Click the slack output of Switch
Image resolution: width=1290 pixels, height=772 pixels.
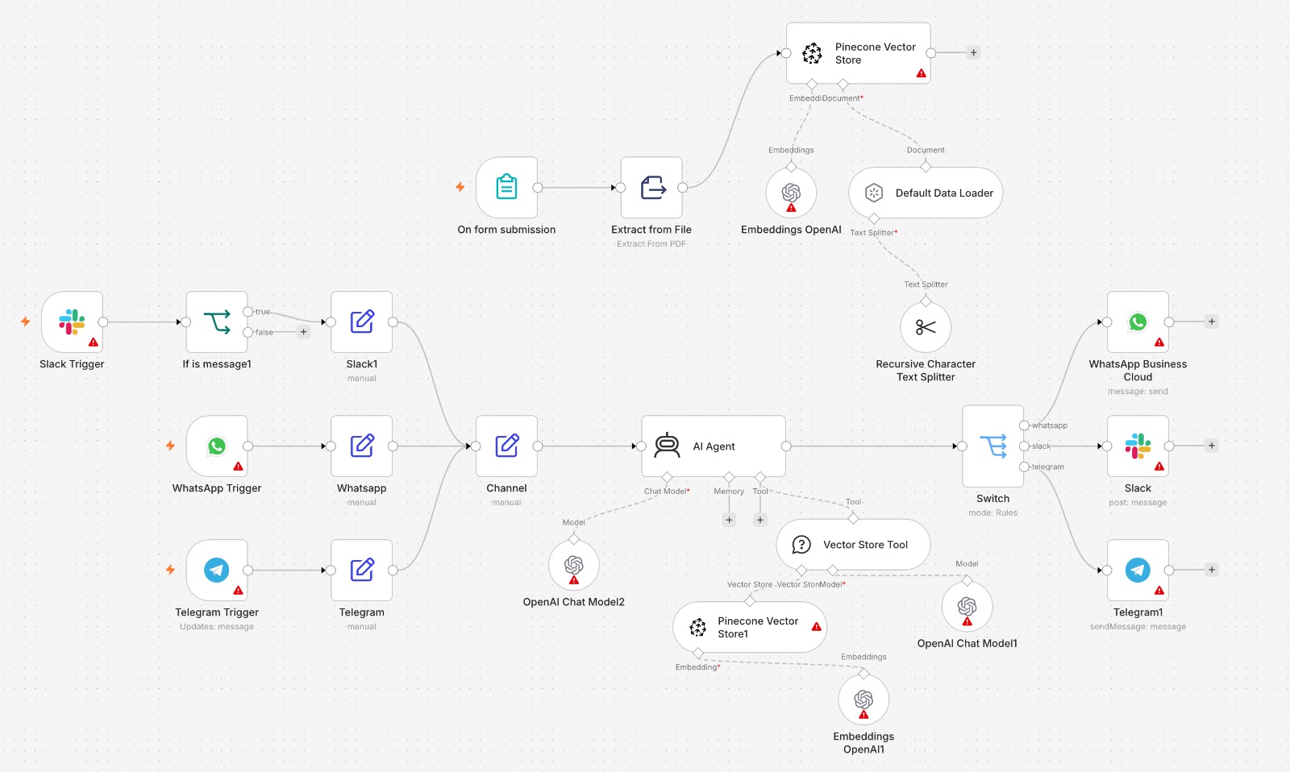(1024, 446)
